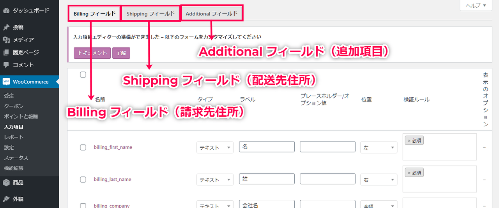
Task: Open position dropdown showing 左
Action: coord(379,147)
